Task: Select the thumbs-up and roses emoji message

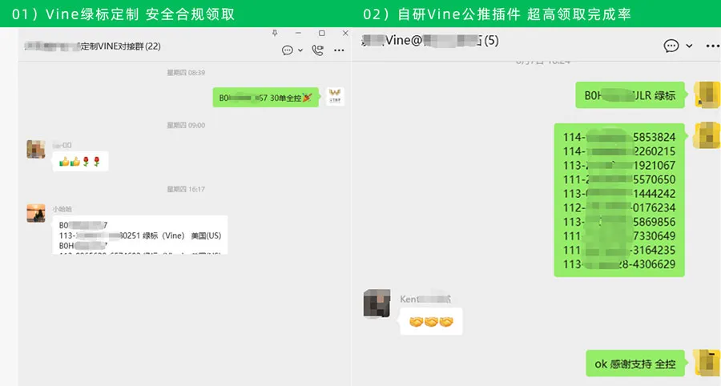Action: 80,161
